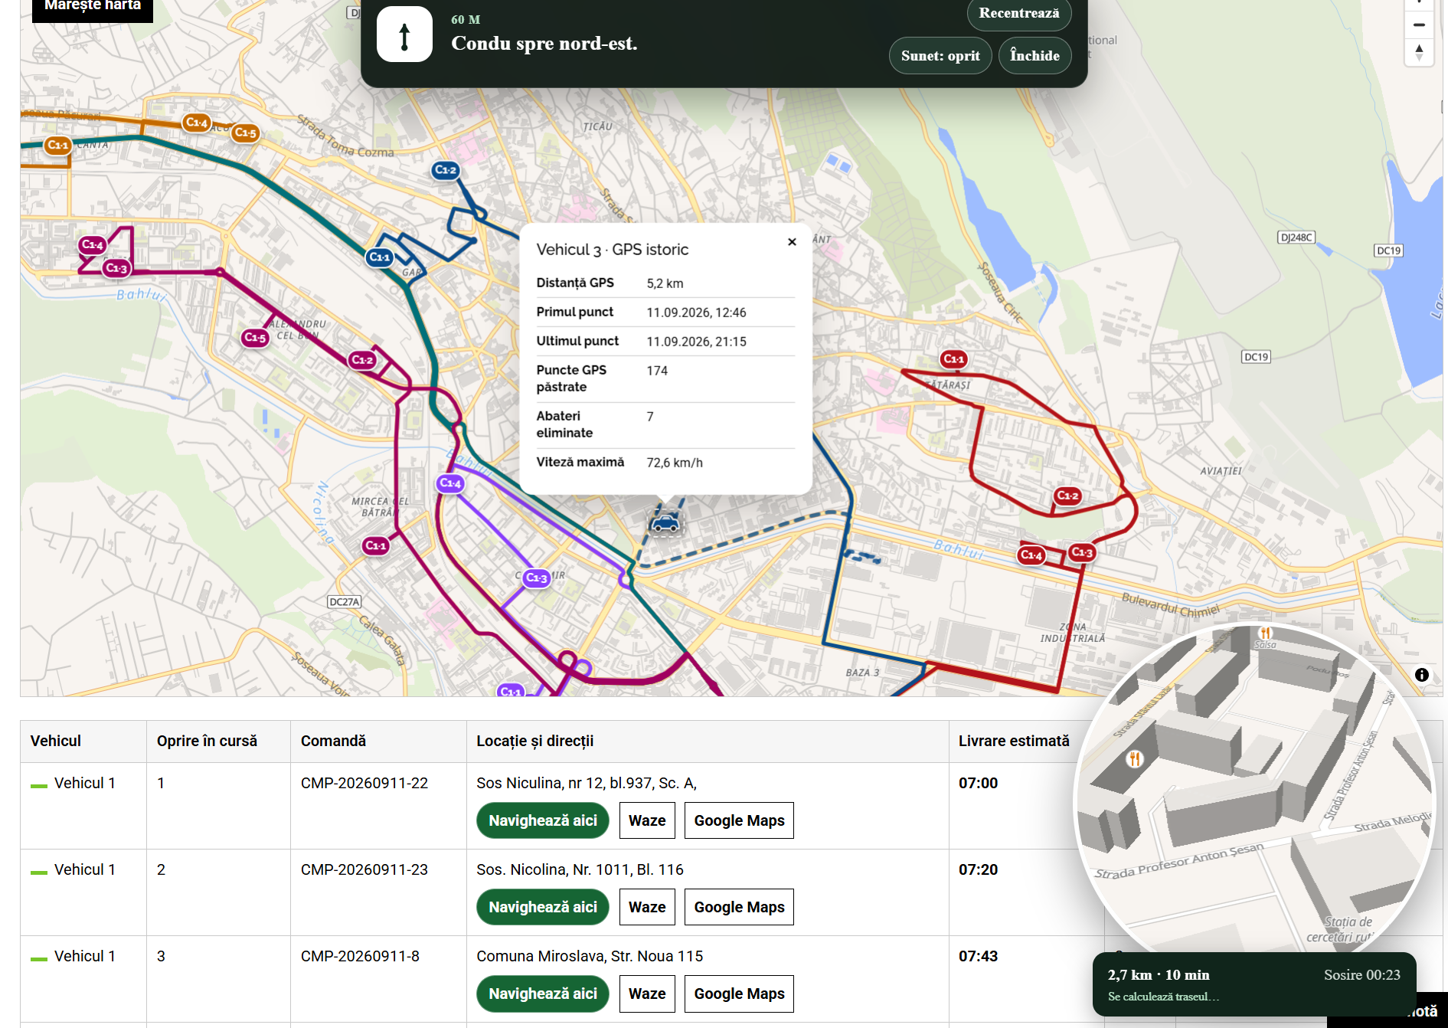This screenshot has width=1448, height=1028.
Task: Open Waze for Comuna Miroslava stop
Action: [x=647, y=994]
